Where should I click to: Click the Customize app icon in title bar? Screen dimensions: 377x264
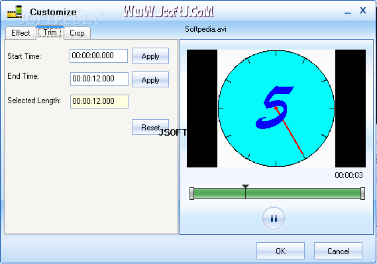(15, 11)
